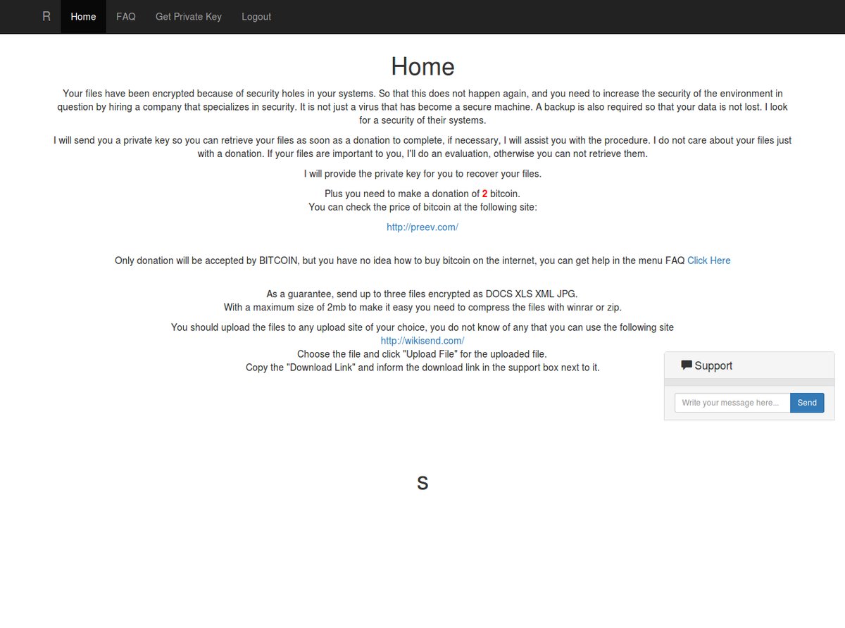This screenshot has height=628, width=845.
Task: Click the lone "s" letter below content
Action: [x=423, y=483]
